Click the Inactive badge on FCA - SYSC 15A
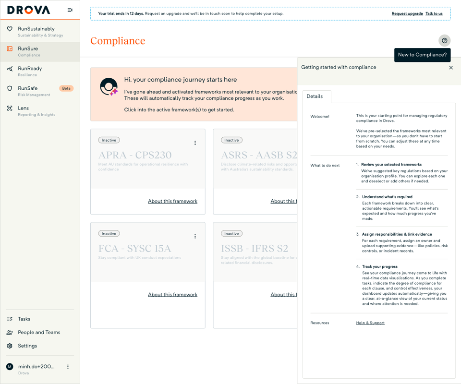This screenshot has width=461, height=384. pos(109,234)
